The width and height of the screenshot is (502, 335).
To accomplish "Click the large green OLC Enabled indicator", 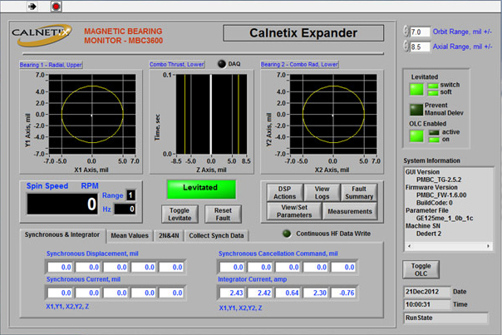I will [416, 135].
